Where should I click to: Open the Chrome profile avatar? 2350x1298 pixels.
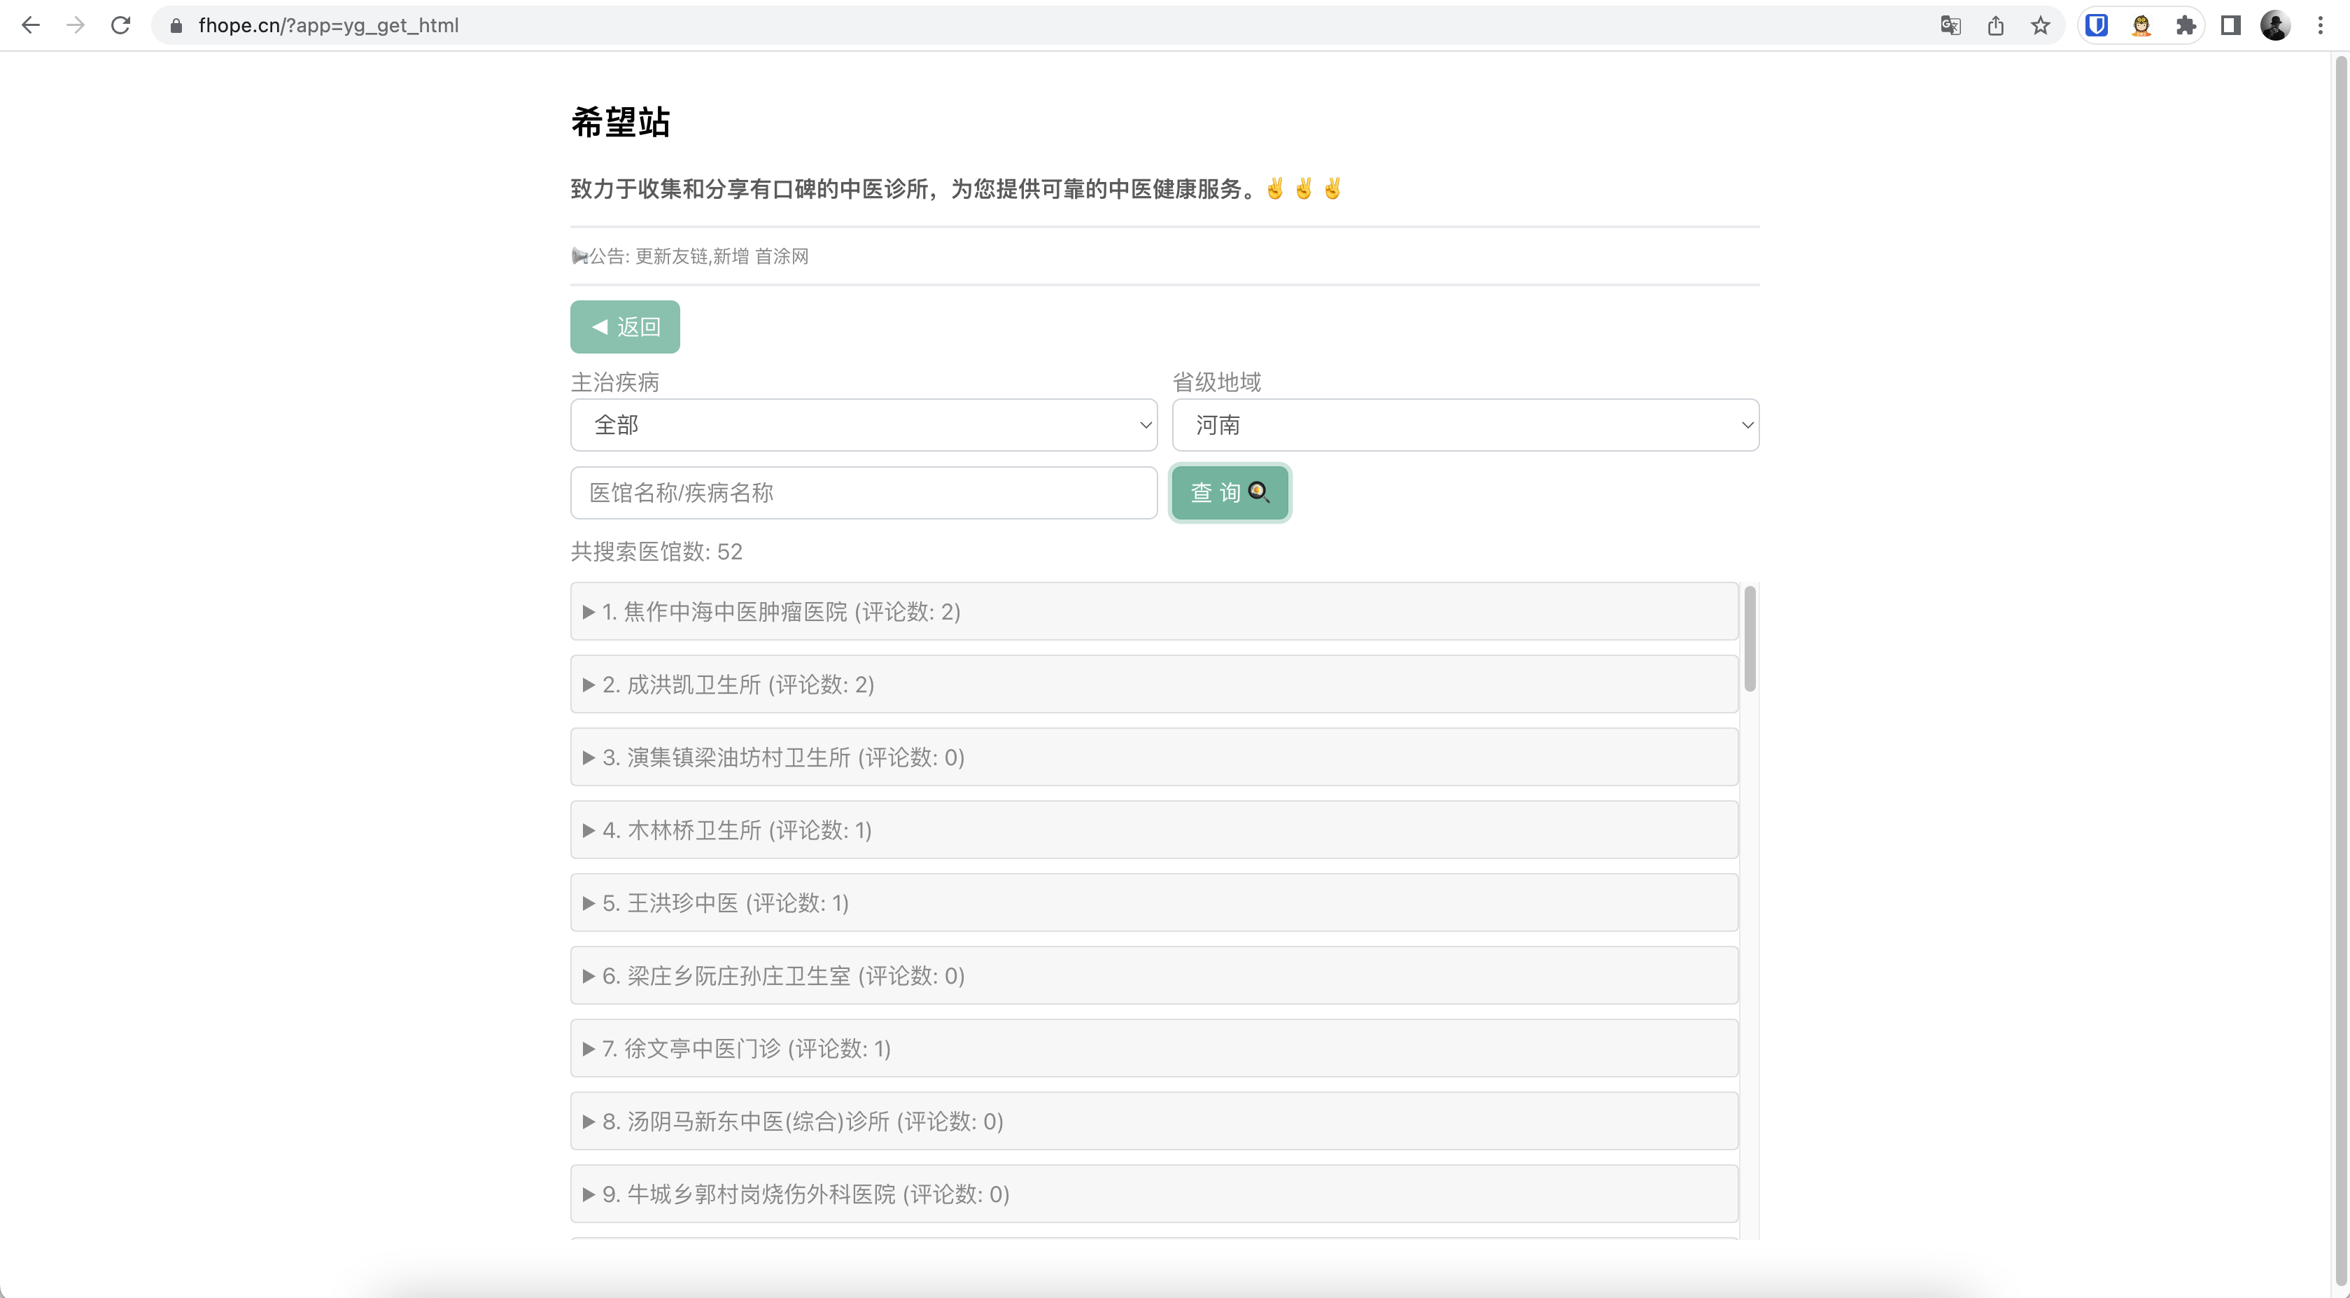pos(2275,26)
